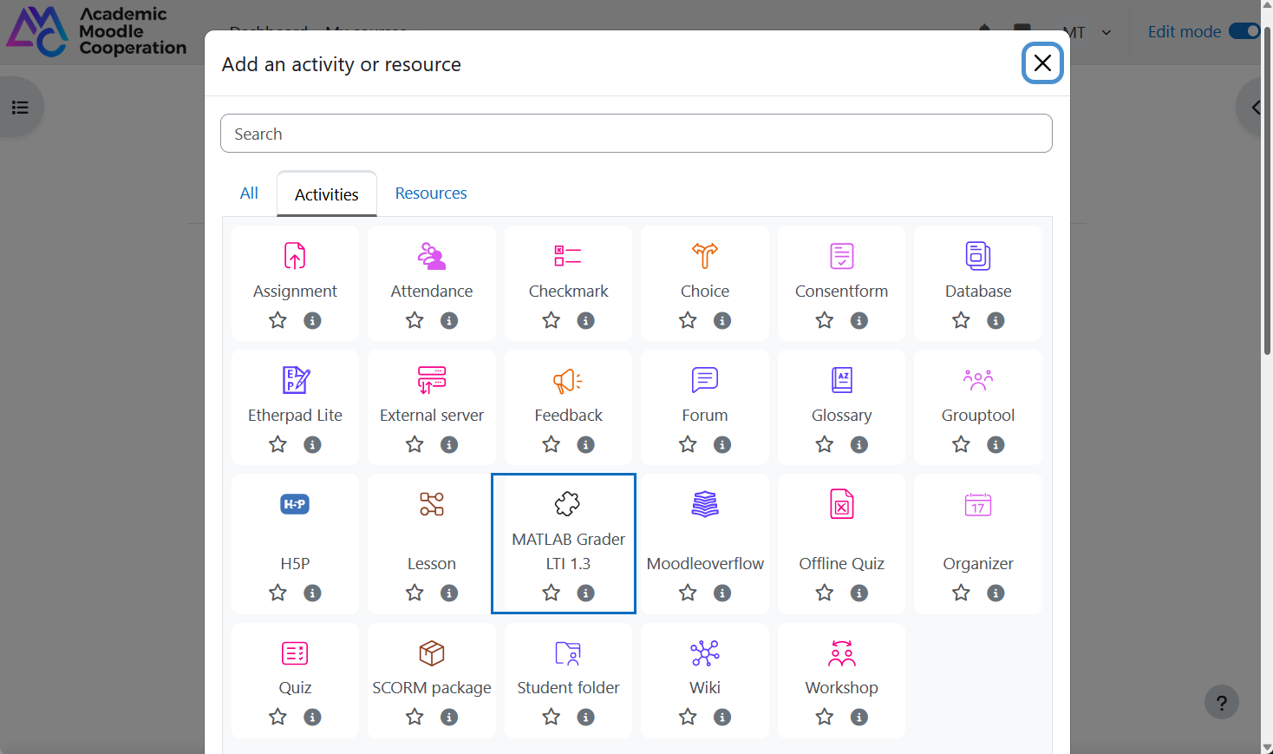Image resolution: width=1273 pixels, height=754 pixels.
Task: Open info for Workshop activity
Action: pyautogui.click(x=859, y=717)
